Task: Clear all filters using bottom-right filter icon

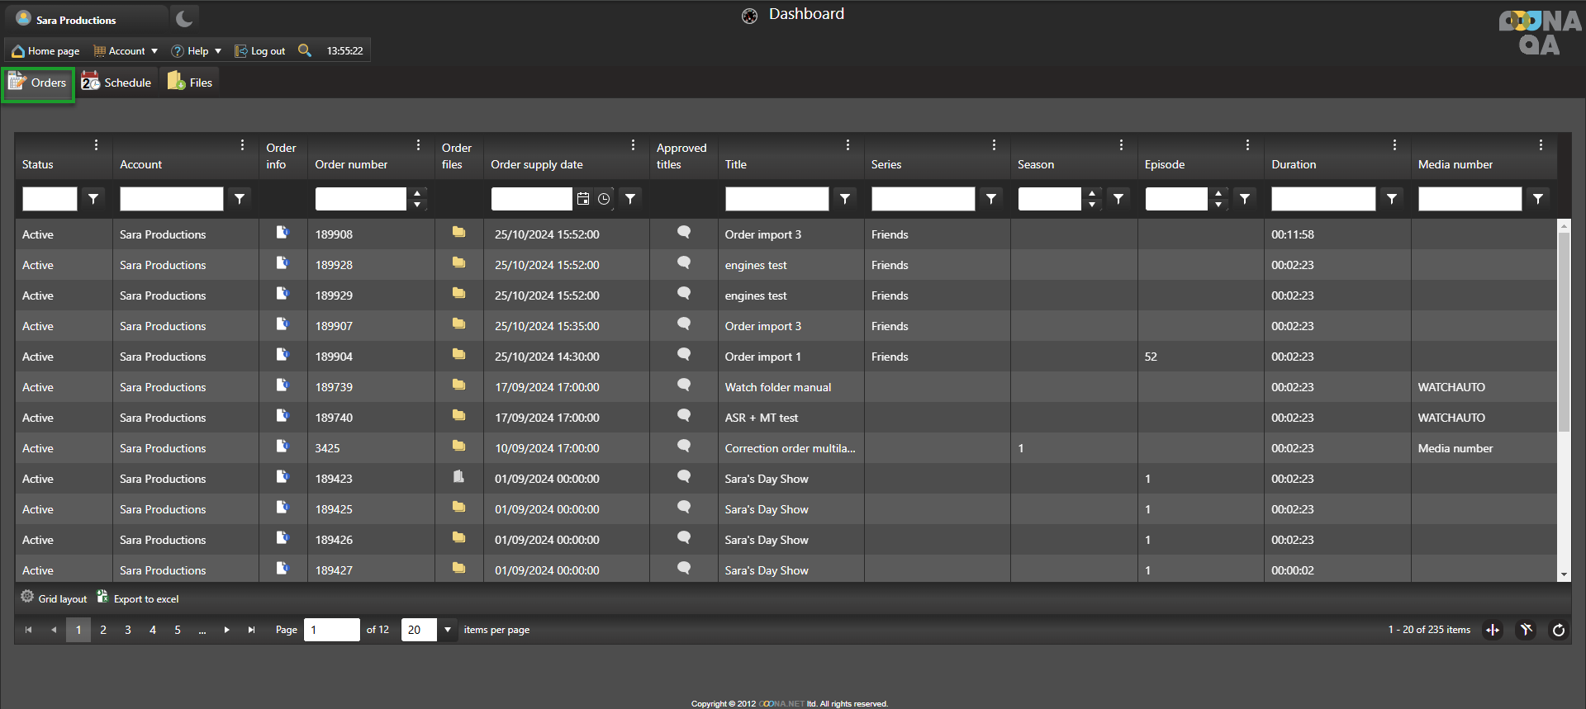Action: (x=1526, y=631)
